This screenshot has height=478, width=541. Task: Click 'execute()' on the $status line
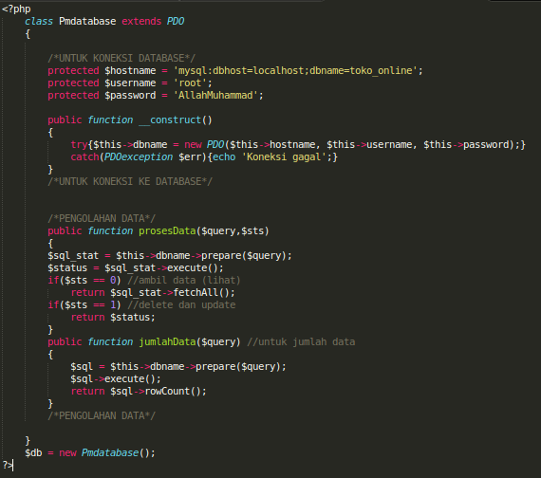[193, 268]
